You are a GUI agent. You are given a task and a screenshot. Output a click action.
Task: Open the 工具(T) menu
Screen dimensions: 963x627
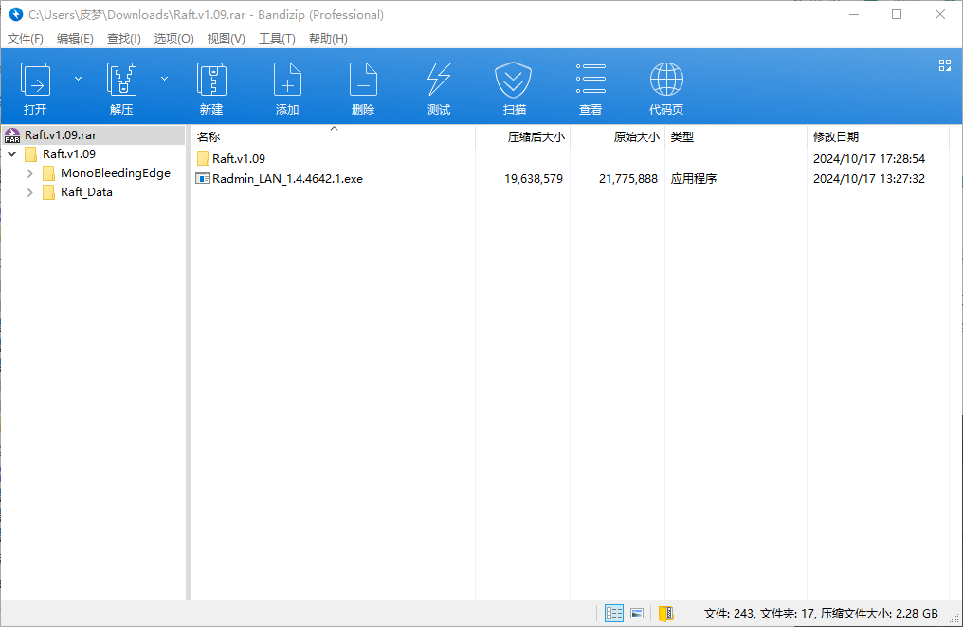click(277, 39)
